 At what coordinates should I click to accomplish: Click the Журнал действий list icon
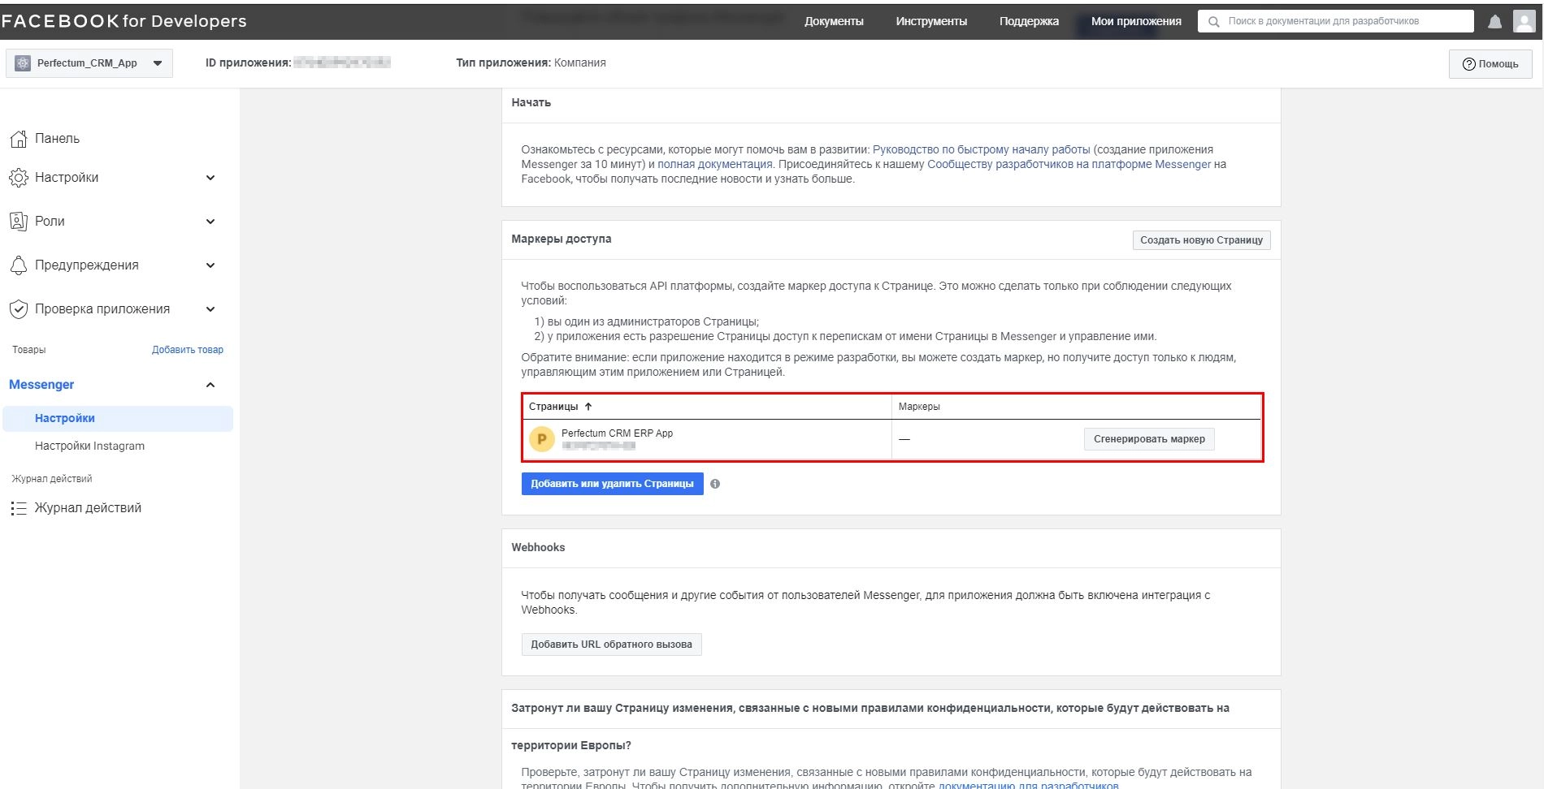(18, 508)
